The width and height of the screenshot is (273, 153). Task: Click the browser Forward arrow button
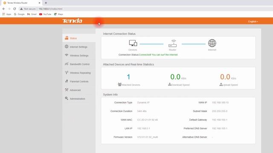coord(9,8)
